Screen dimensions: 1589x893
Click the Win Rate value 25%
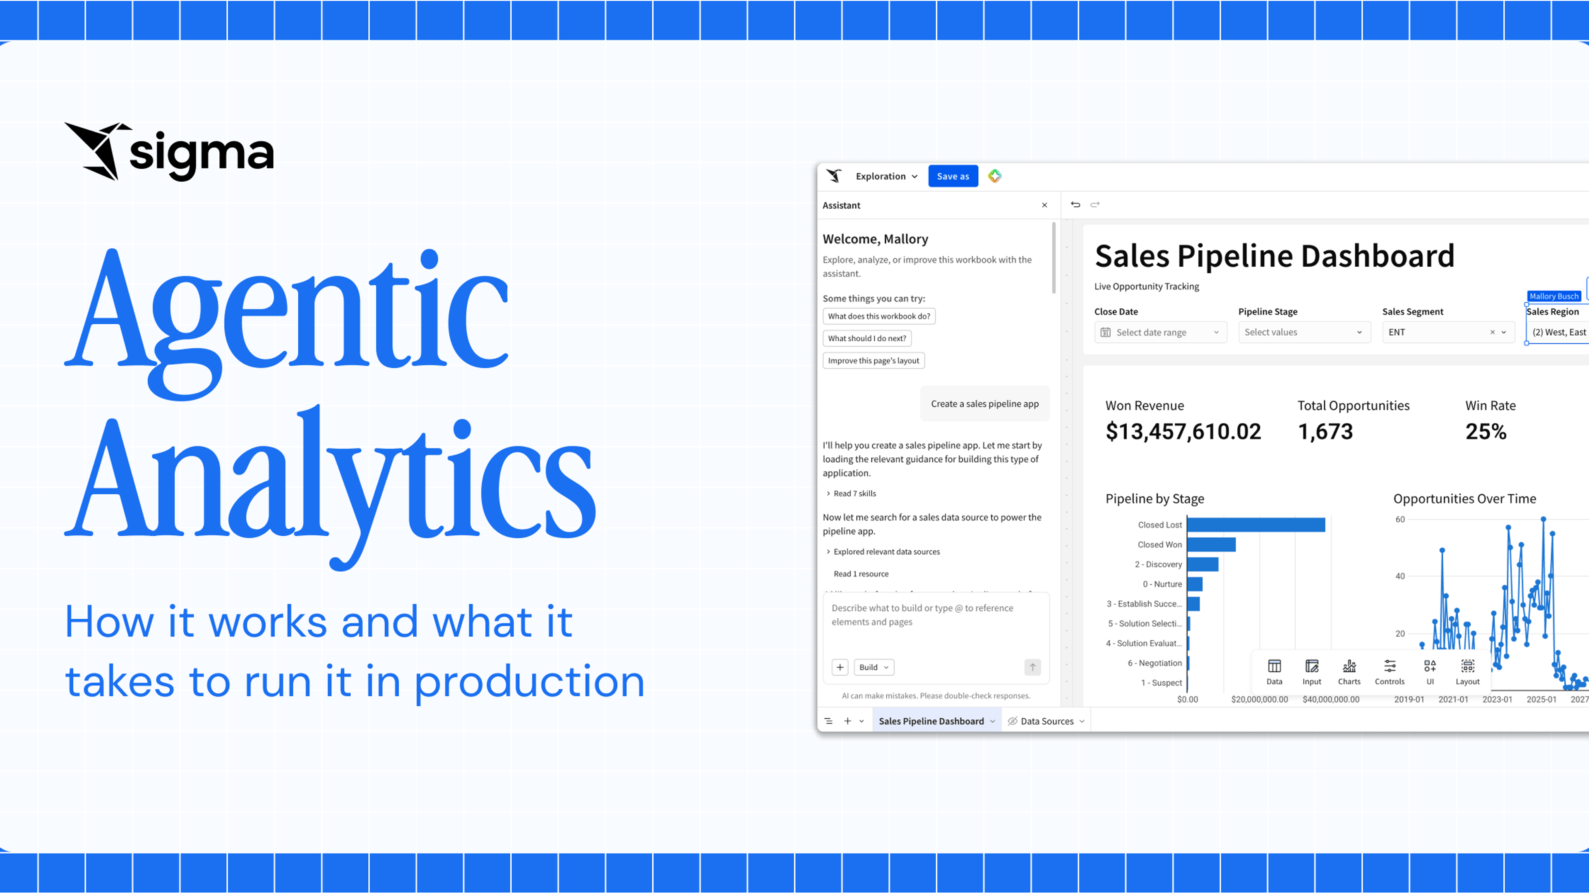point(1486,431)
